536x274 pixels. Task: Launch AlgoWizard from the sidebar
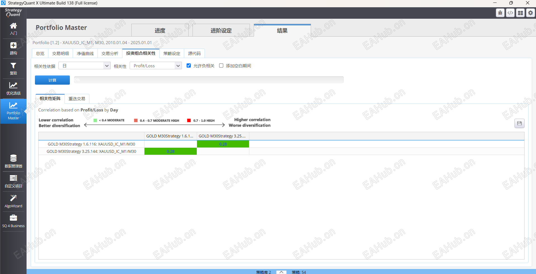click(x=13, y=201)
